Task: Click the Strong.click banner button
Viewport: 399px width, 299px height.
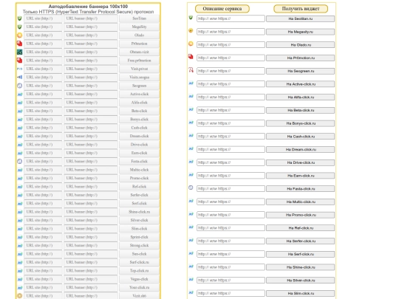Action: (139, 246)
